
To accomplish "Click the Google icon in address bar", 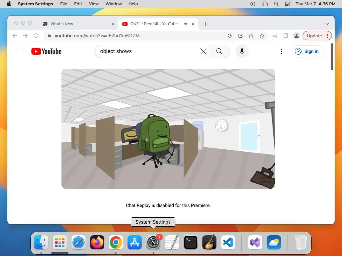I will (229, 36).
